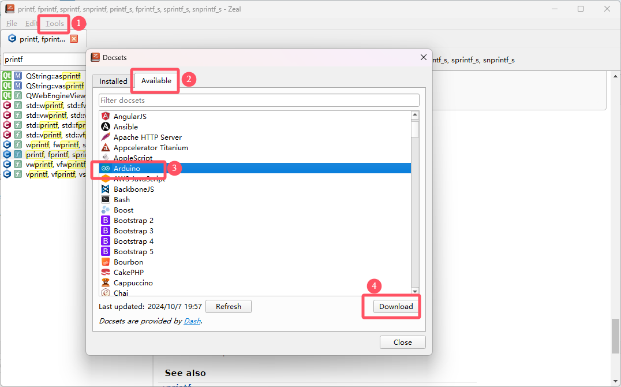Open the Tools menu
The image size is (621, 387).
[x=55, y=24]
